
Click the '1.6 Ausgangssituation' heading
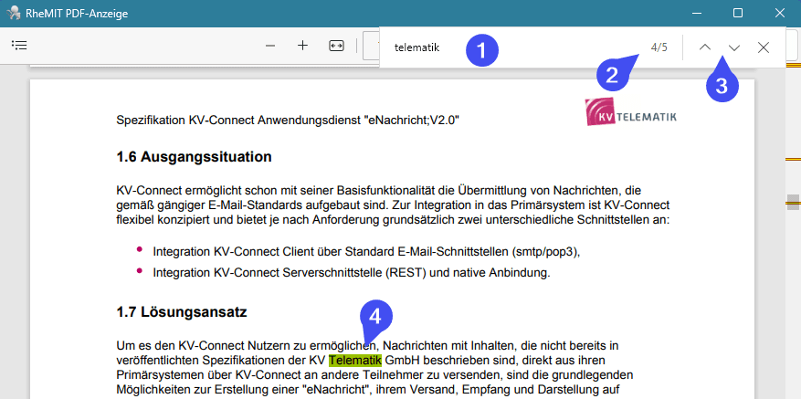pos(194,157)
